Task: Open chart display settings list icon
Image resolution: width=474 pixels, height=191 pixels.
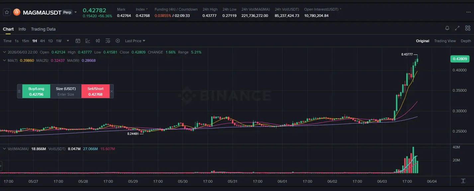Action: (x=108, y=41)
